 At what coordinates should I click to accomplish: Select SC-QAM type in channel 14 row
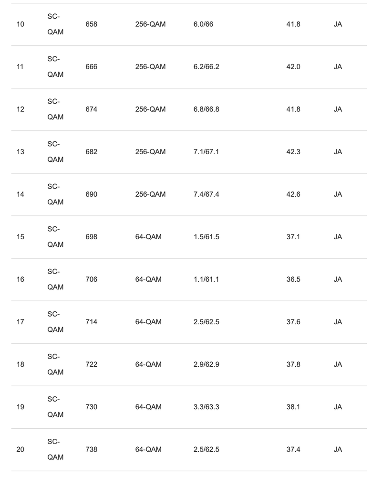pyautogui.click(x=55, y=194)
